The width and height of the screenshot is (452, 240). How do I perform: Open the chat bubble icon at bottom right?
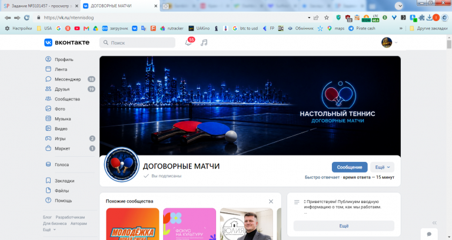[429, 234]
